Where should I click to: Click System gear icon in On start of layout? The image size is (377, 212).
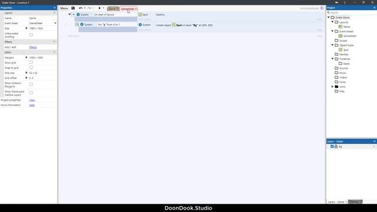[78, 15]
